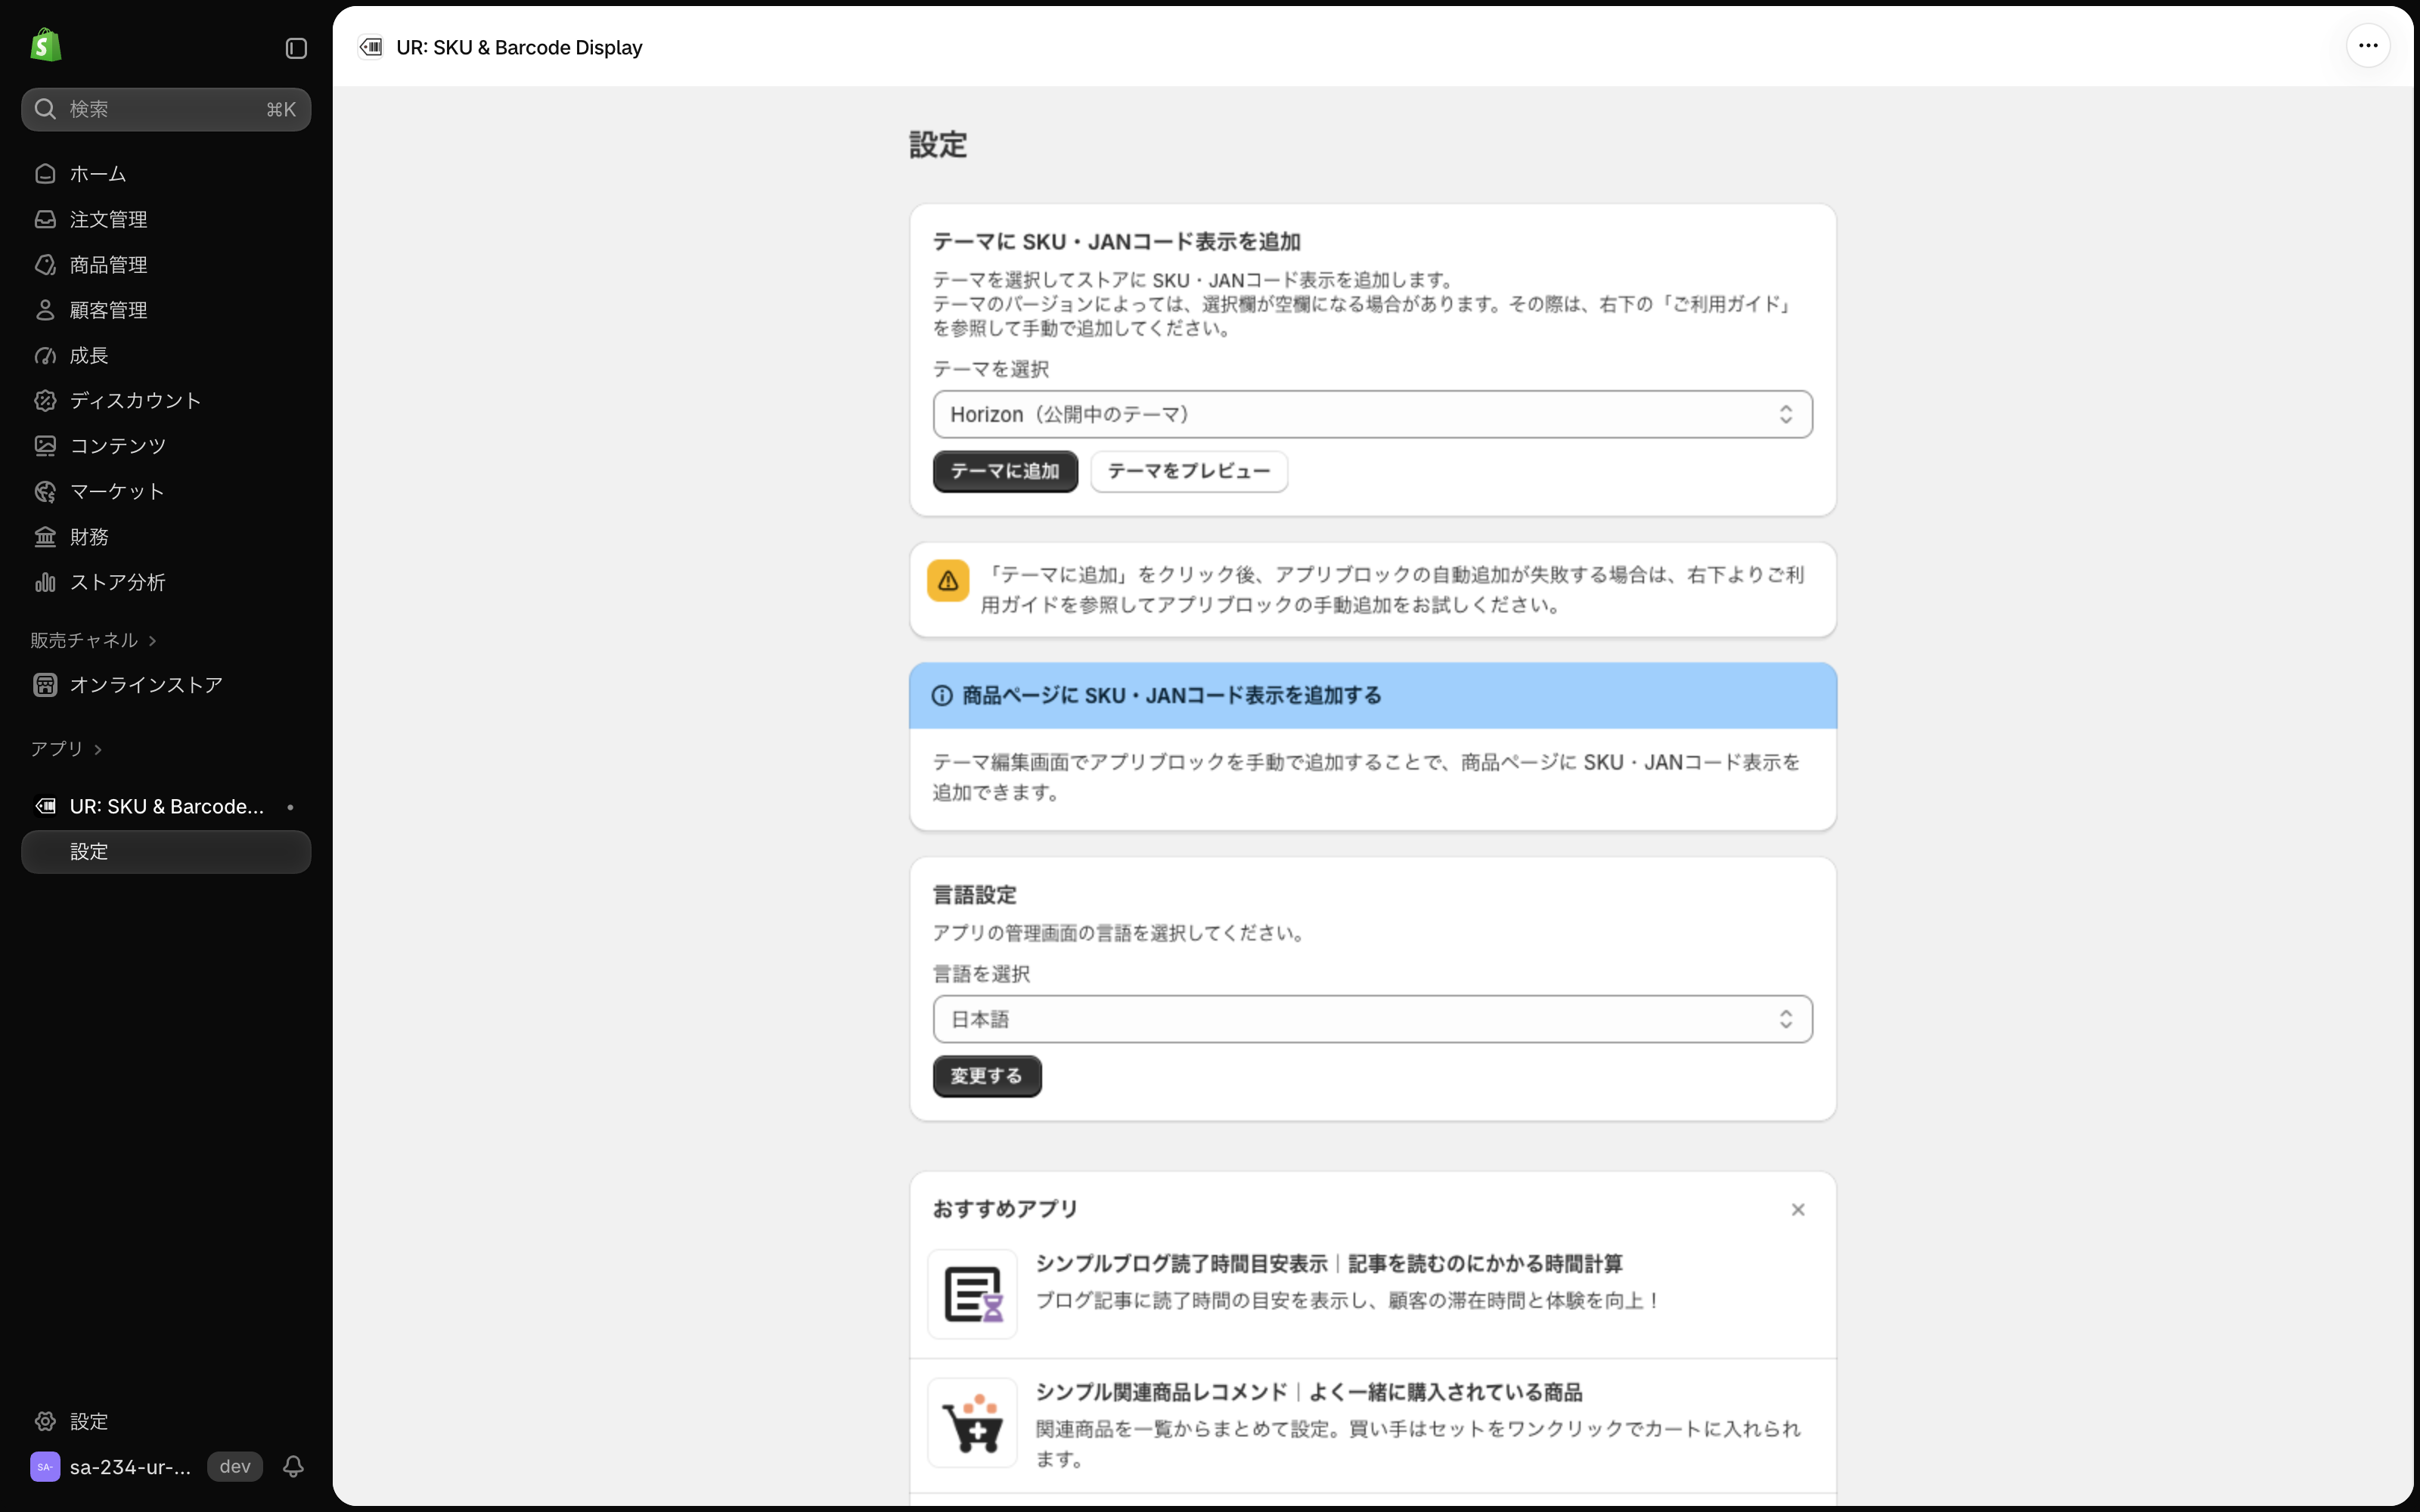2420x1512 pixels.
Task: Open the sa-234-ur store switcher
Action: (112, 1467)
